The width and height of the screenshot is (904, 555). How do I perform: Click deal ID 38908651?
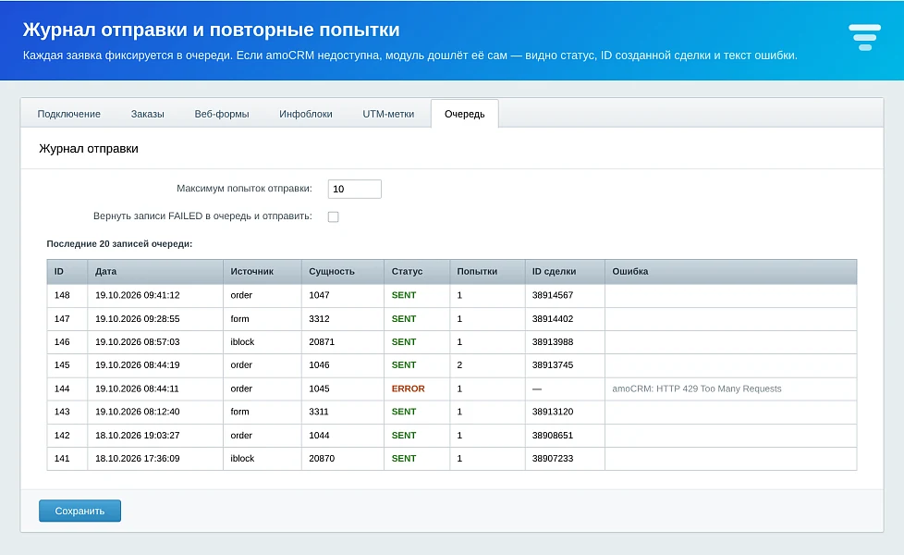(553, 436)
